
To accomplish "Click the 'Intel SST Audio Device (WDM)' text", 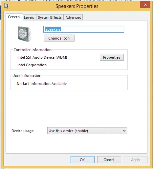I will coord(42,57).
